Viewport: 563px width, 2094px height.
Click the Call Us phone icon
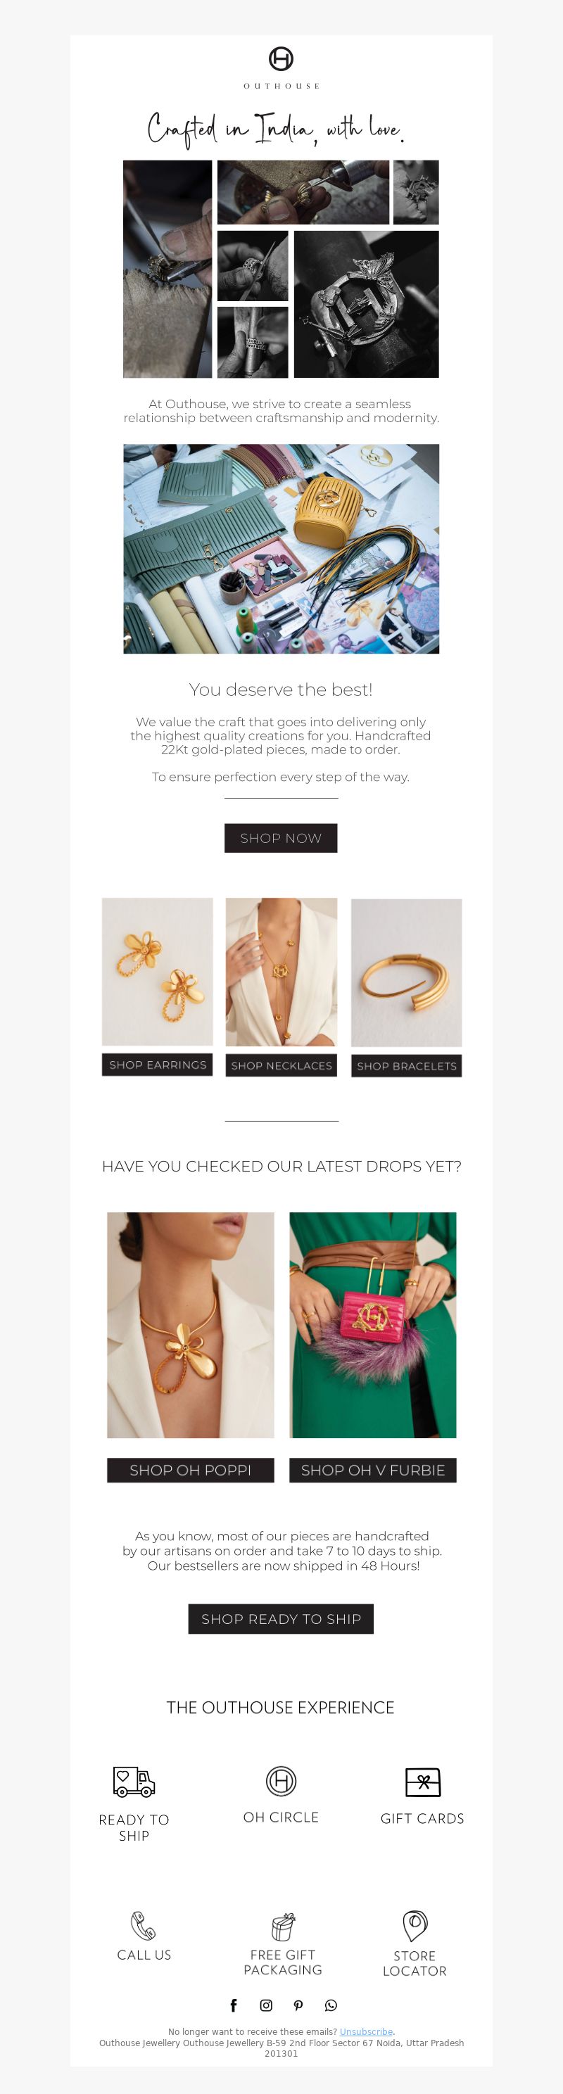click(x=143, y=1926)
